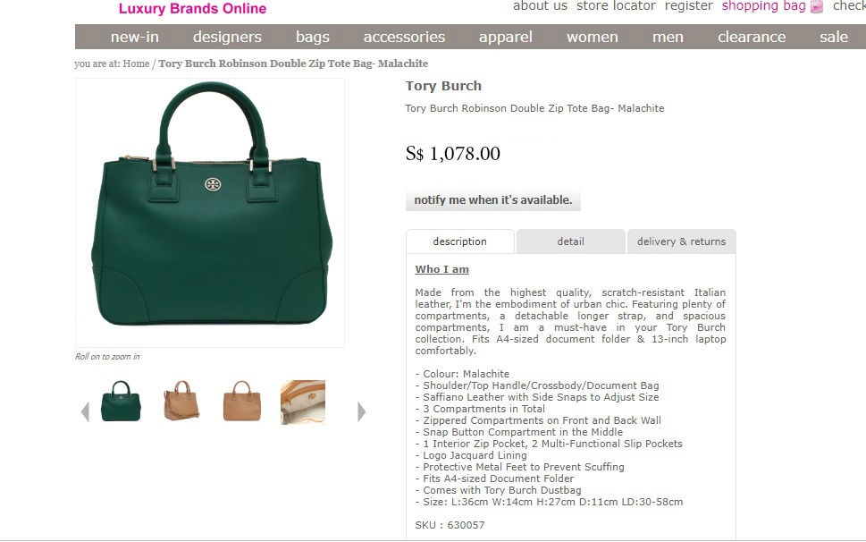This screenshot has width=866, height=542.
Task: Click the main green bag product image
Action: click(210, 213)
